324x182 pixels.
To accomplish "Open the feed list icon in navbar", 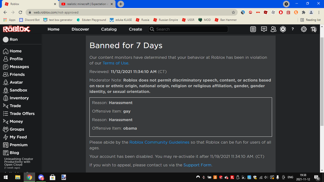I will pos(253,29).
